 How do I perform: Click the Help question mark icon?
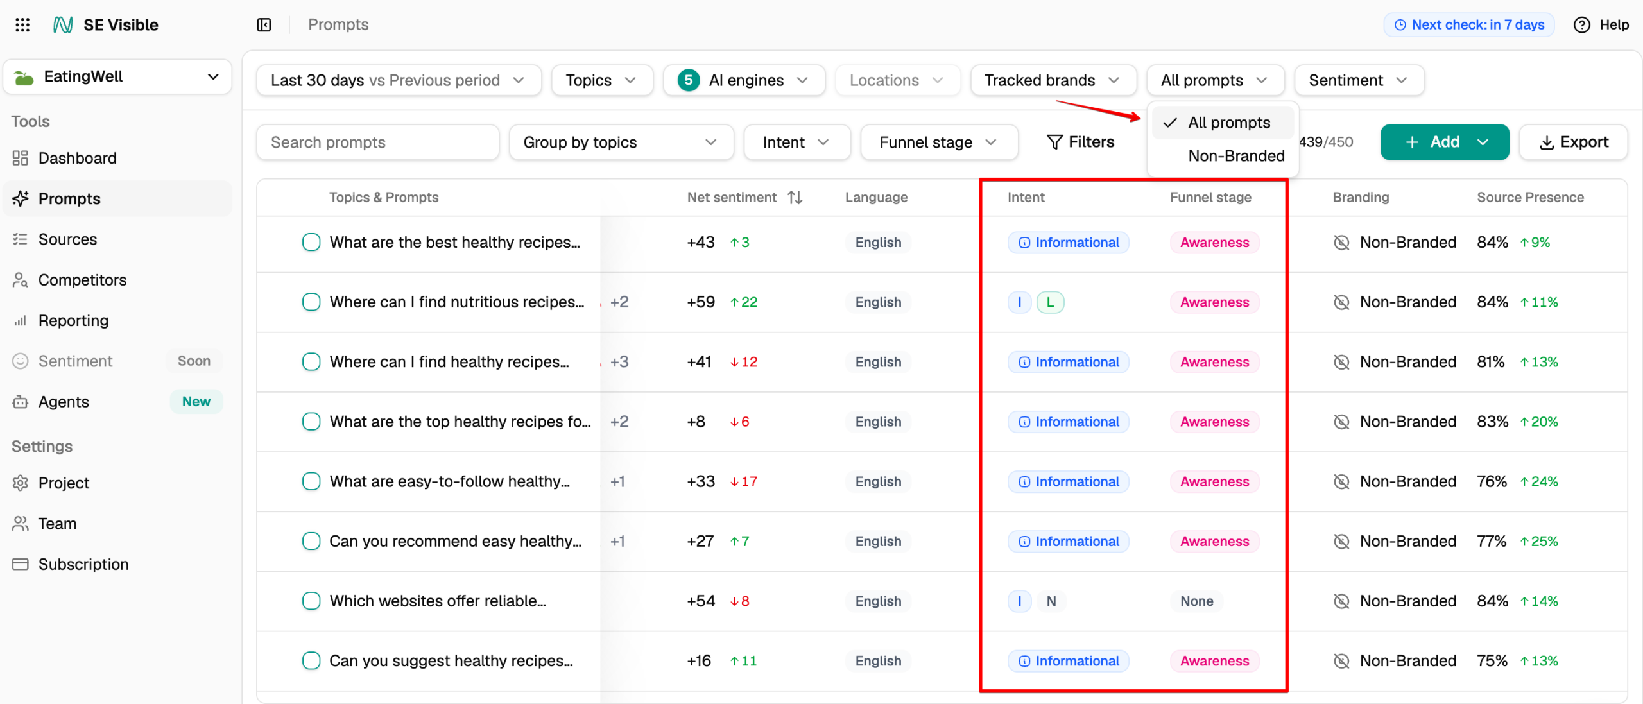tap(1581, 24)
